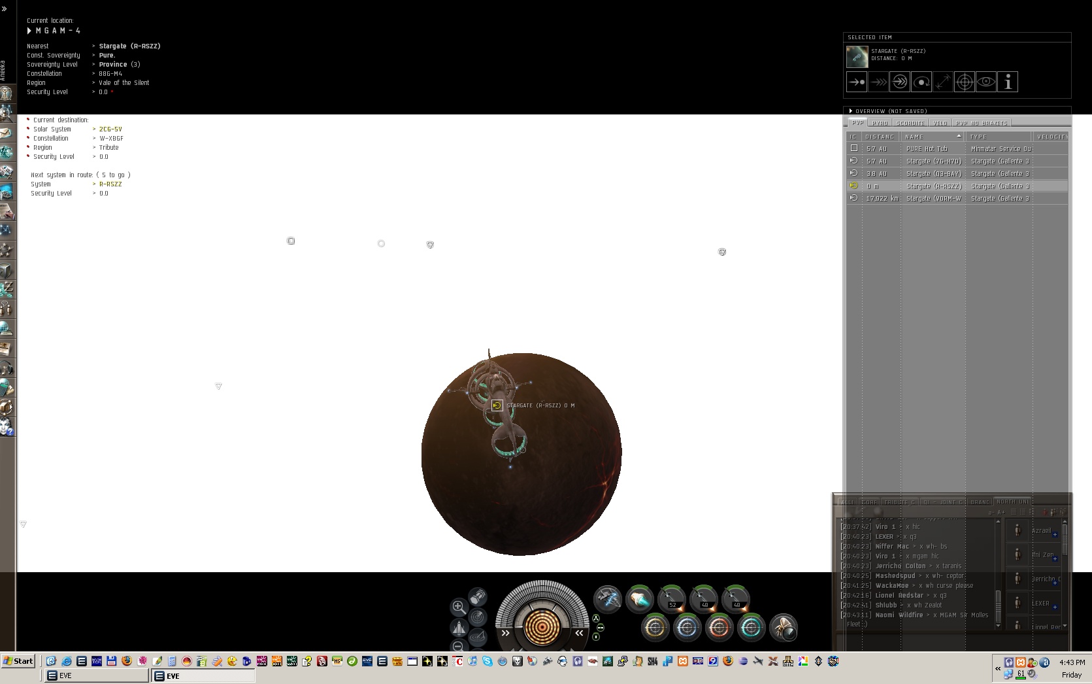
Task: Open Show Info for the selected stargate
Action: pos(1008,82)
